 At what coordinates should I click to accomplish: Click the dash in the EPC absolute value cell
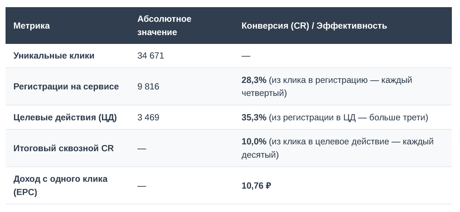[142, 186]
